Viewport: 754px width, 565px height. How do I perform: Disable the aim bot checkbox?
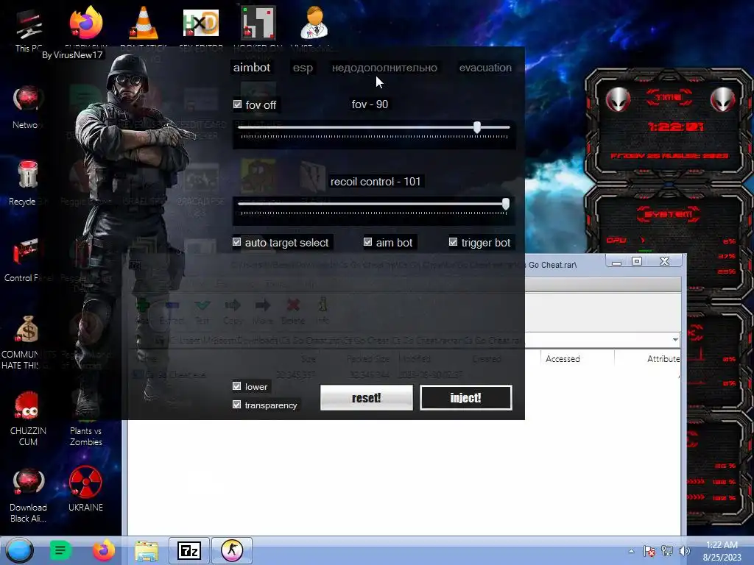(x=368, y=242)
